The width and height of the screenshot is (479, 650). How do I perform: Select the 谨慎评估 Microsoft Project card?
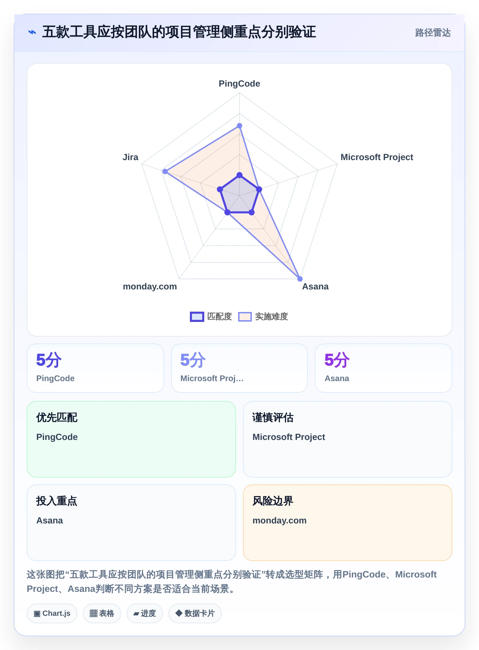click(x=348, y=439)
